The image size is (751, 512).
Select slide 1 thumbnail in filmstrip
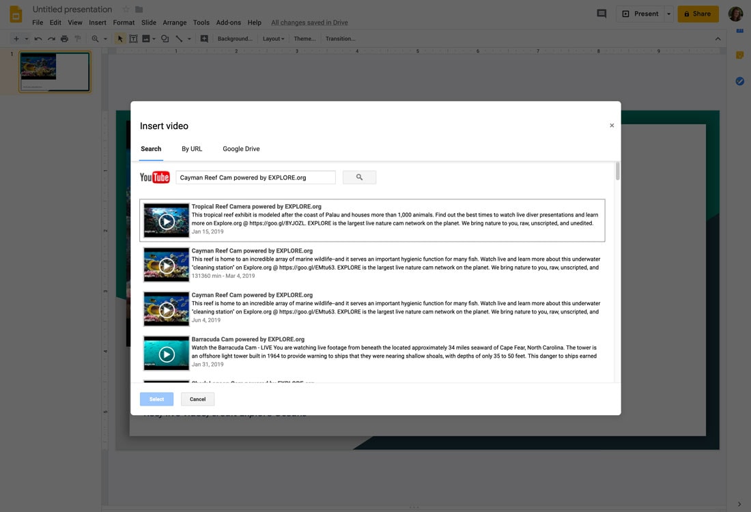tap(55, 72)
